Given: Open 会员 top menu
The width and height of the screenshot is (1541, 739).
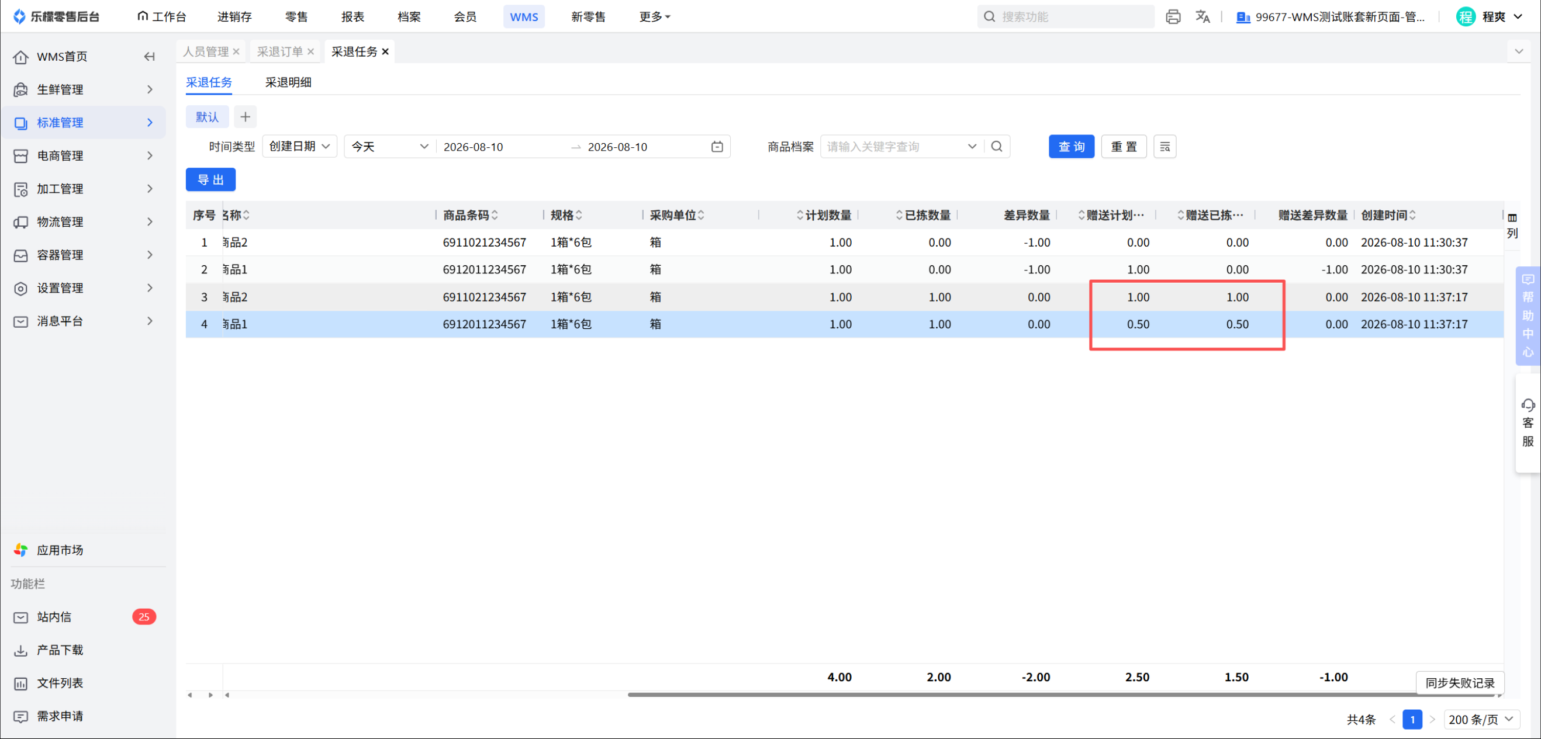Looking at the screenshot, I should (x=465, y=17).
